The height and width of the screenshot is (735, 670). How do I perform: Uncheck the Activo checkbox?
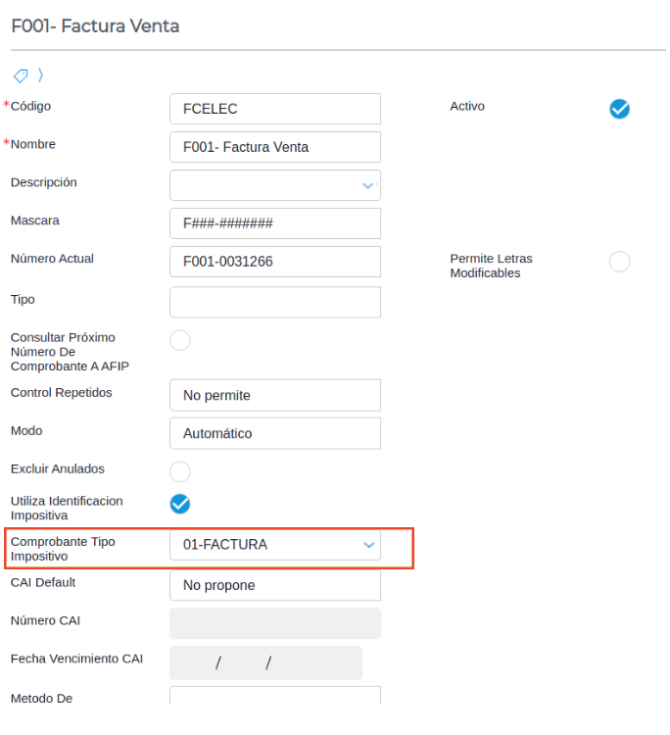tap(619, 109)
